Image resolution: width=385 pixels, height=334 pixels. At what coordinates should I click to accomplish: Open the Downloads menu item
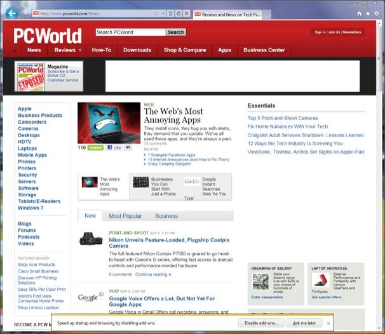[x=137, y=50]
